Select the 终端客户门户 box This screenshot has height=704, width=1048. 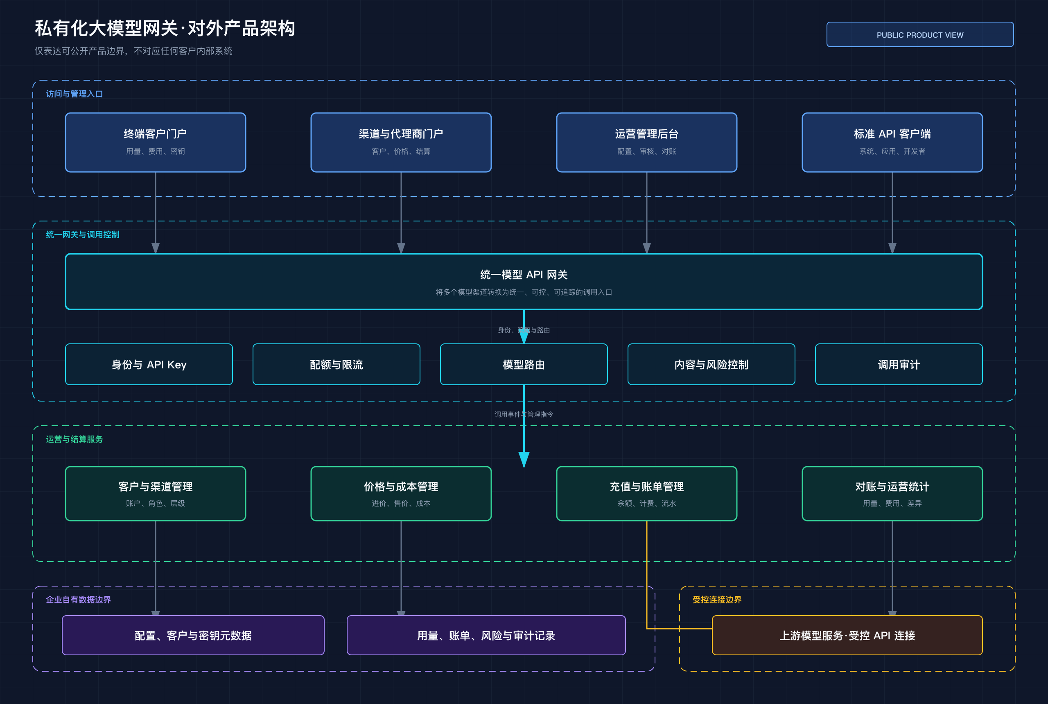coord(156,142)
